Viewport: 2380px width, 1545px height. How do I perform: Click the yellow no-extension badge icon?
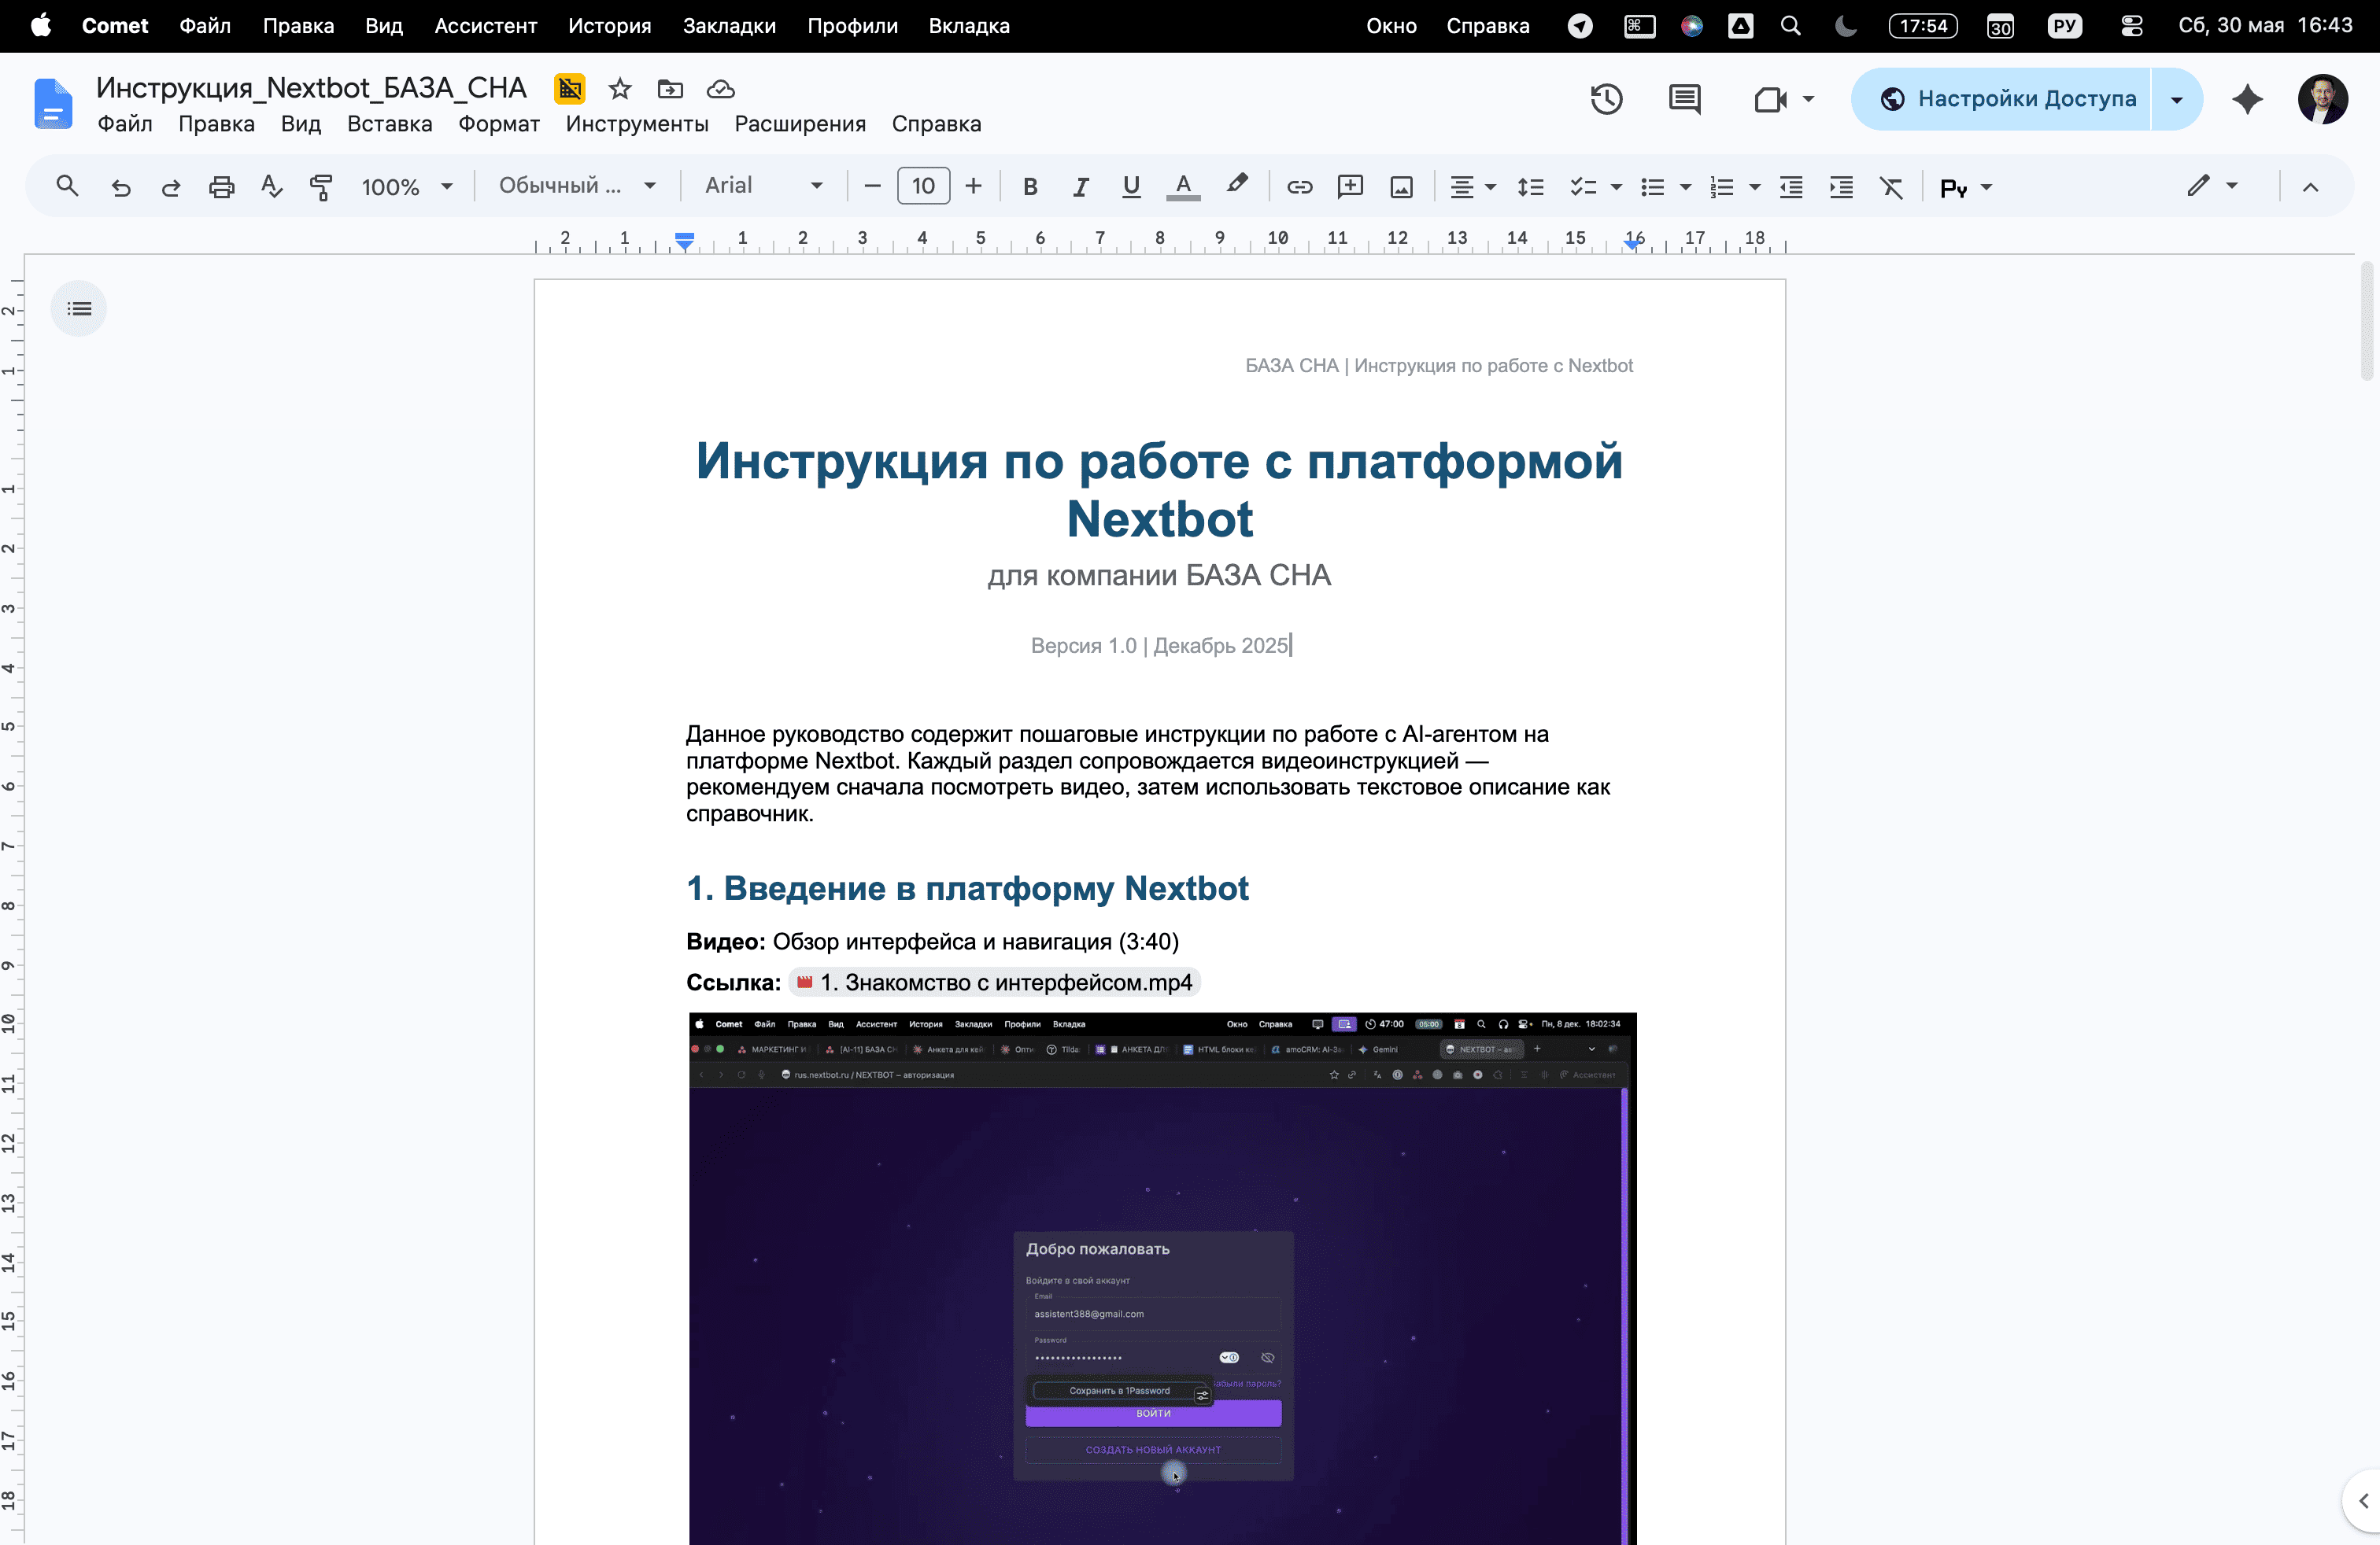(x=570, y=89)
